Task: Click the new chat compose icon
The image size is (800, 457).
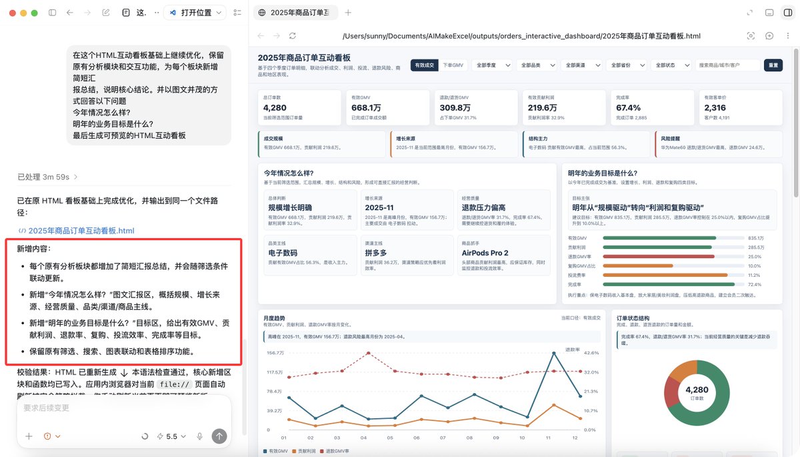Action: point(106,13)
